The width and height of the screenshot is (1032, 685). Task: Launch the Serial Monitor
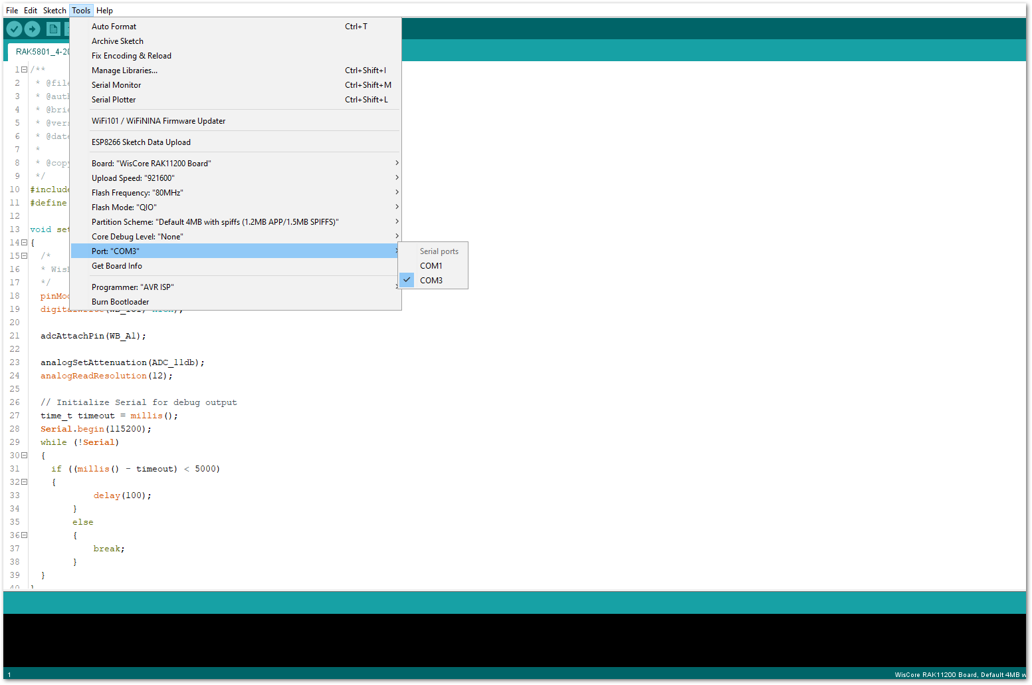236,85
